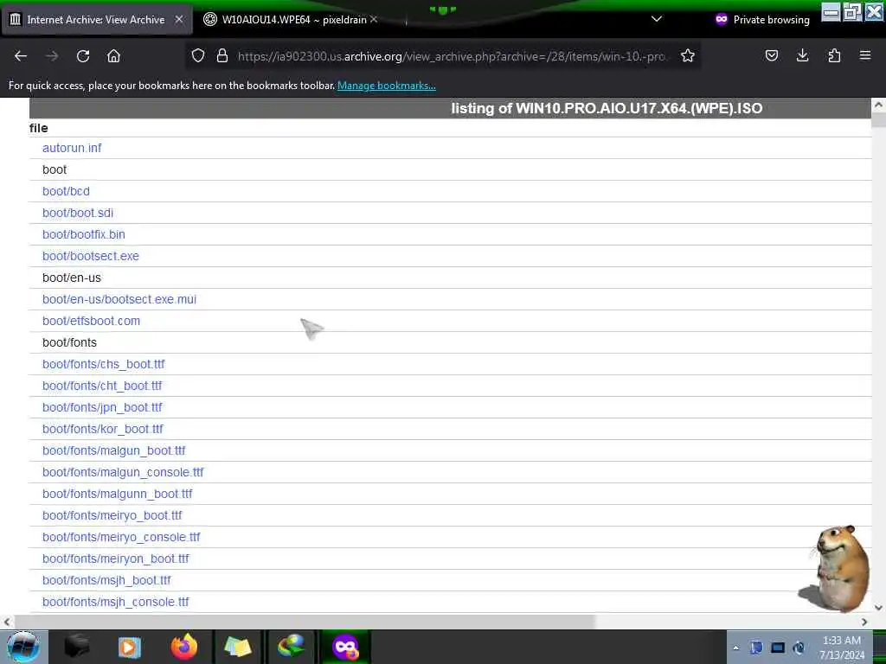This screenshot has height=664, width=886.
Task: Click the address bar URL field
Action: pyautogui.click(x=451, y=56)
